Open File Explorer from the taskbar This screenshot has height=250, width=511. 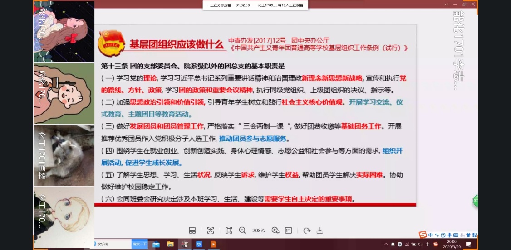coord(170,244)
